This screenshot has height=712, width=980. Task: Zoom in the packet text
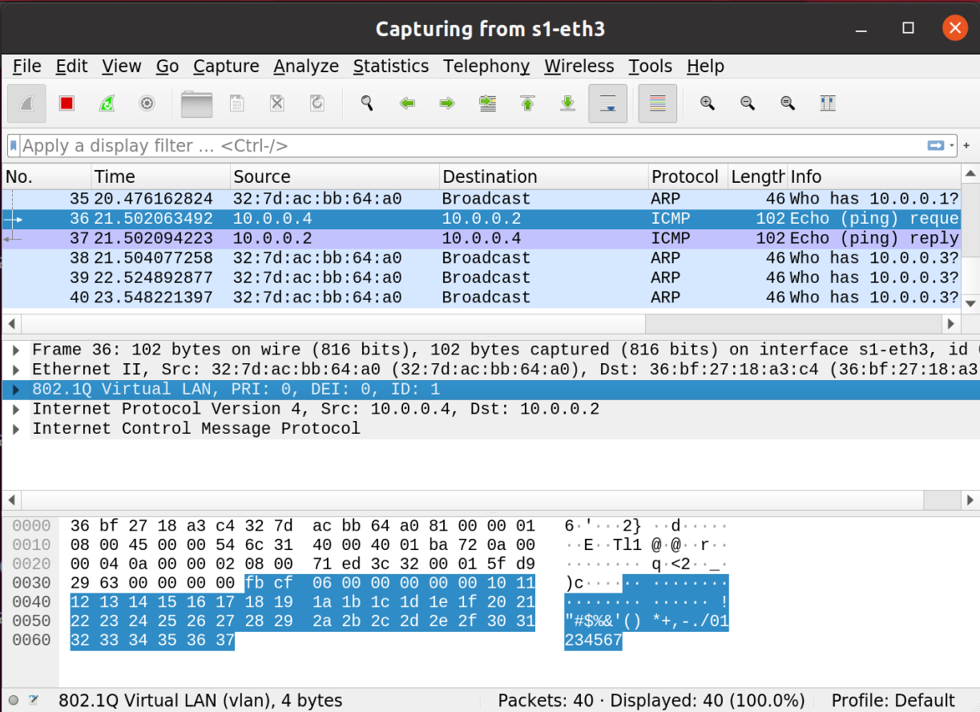point(708,103)
